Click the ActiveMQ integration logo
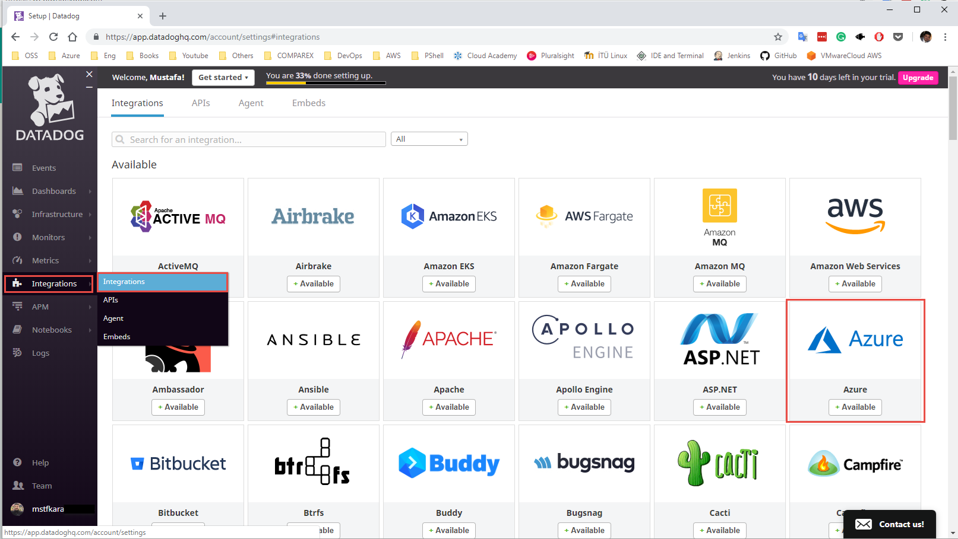This screenshot has width=958, height=539. [178, 216]
